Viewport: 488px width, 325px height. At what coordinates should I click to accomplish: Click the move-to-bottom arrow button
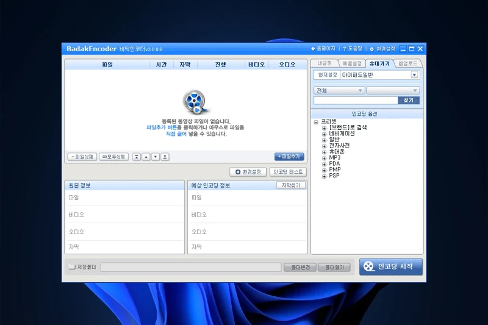pyautogui.click(x=165, y=157)
